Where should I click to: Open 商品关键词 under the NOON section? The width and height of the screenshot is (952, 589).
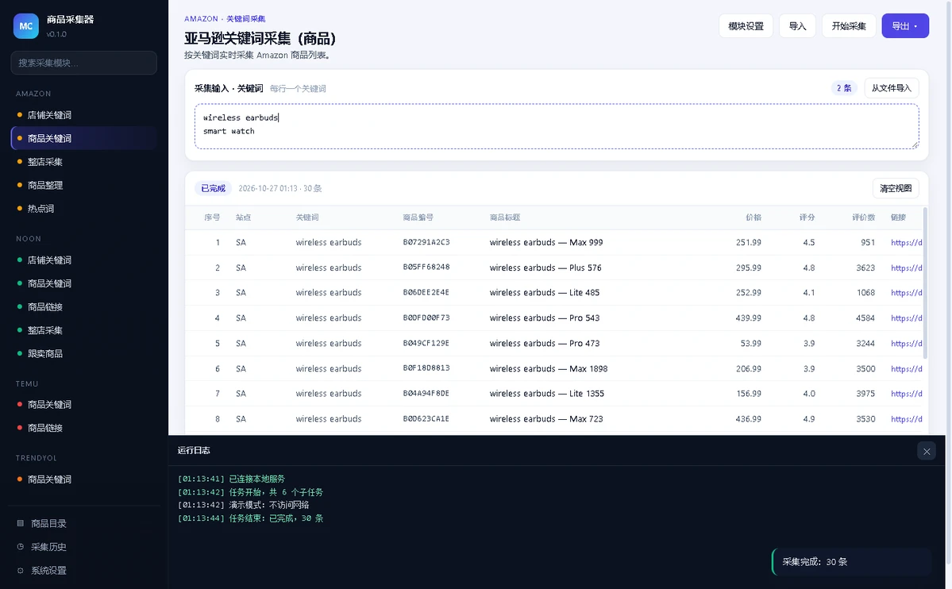pyautogui.click(x=84, y=283)
